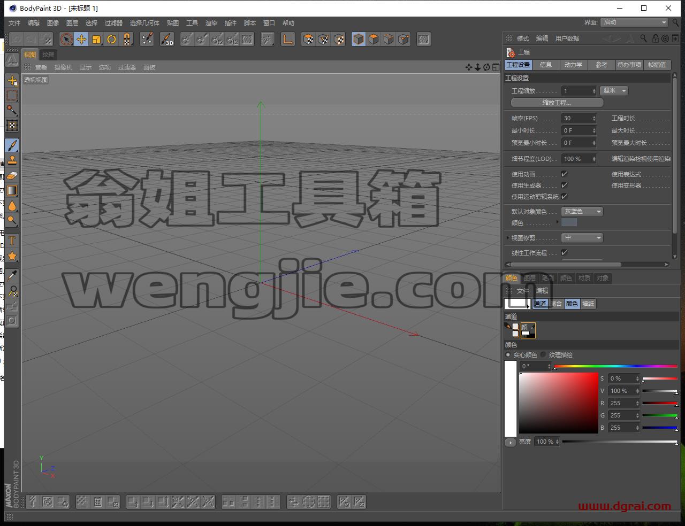Select the live selection arrow tool
This screenshot has height=526, width=685.
click(66, 39)
